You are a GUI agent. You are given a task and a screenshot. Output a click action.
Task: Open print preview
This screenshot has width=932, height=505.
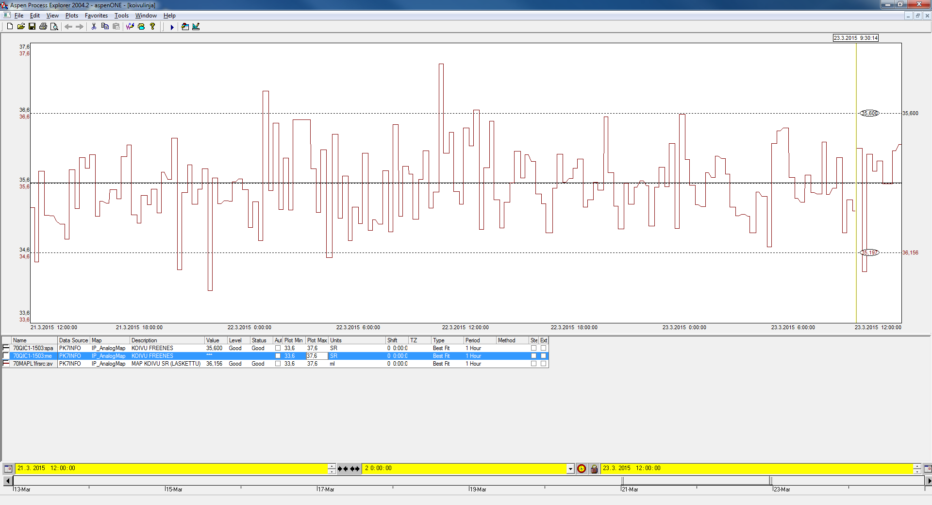point(54,27)
